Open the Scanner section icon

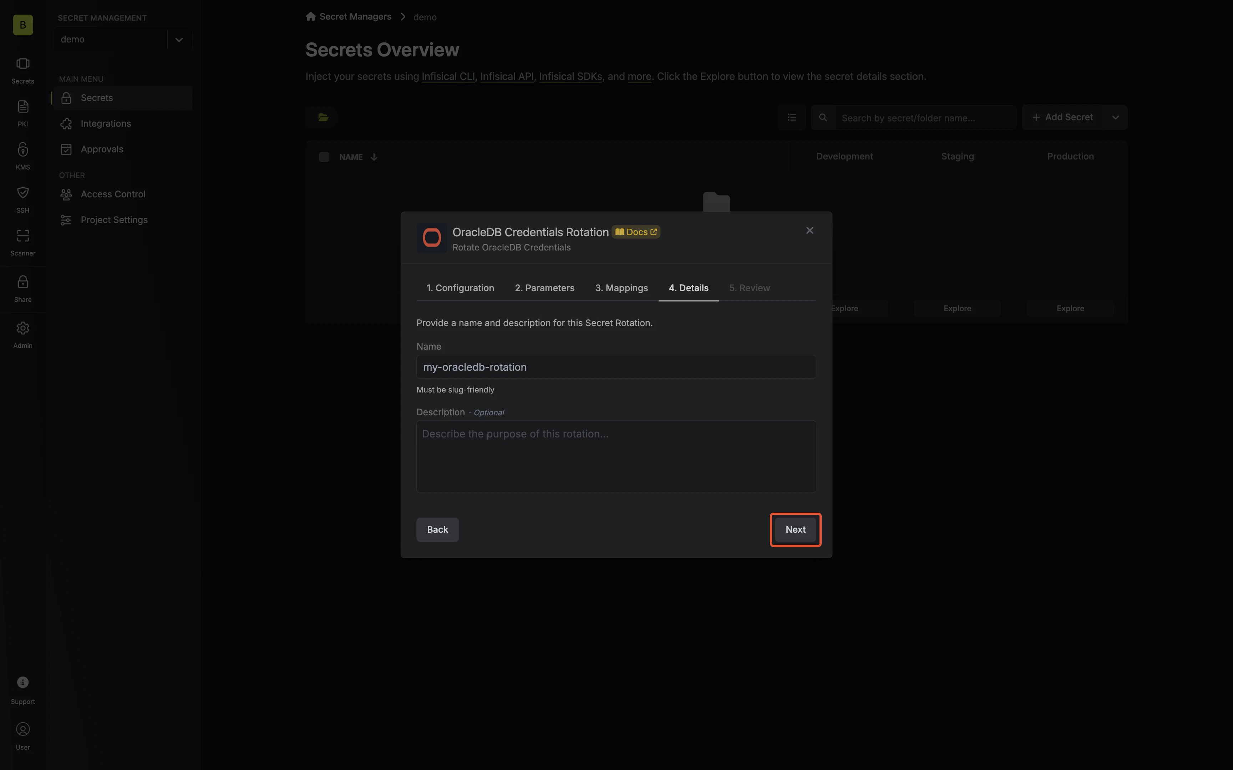(x=23, y=242)
